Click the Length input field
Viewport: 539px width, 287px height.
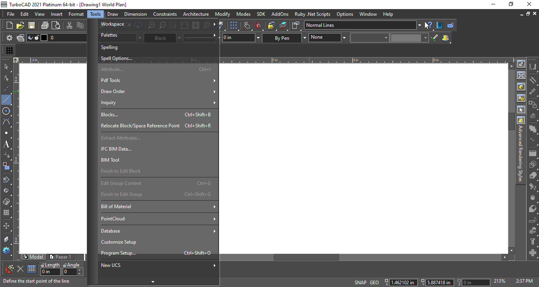click(x=51, y=272)
